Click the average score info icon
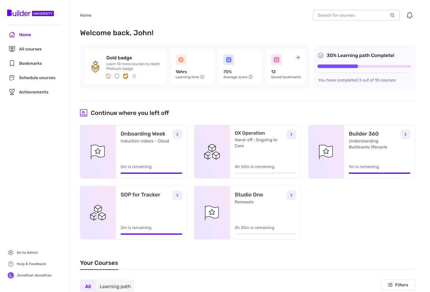This screenshot has height=292, width=430. point(251,77)
